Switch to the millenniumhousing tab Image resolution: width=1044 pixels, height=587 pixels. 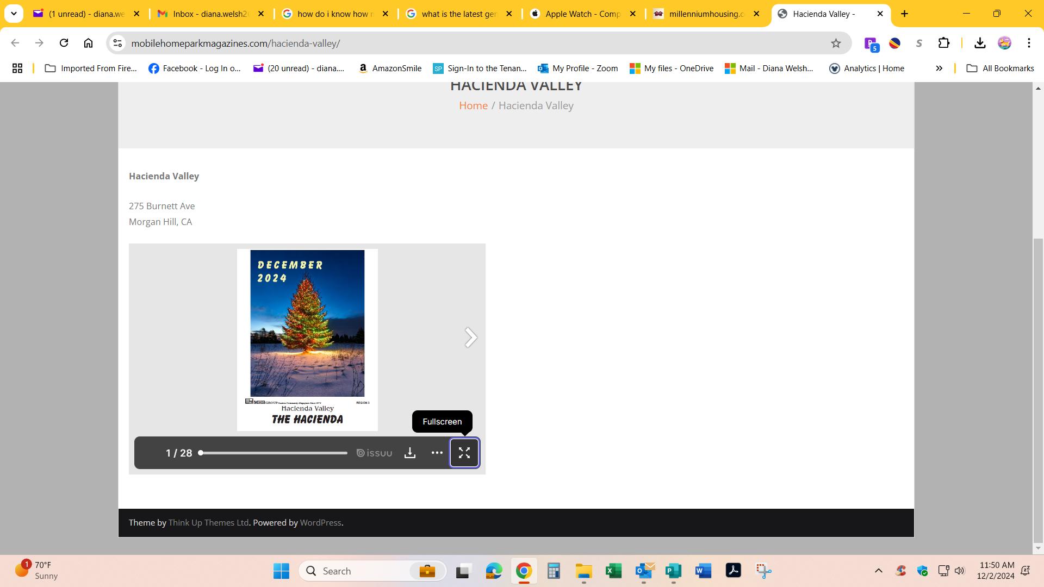(x=706, y=14)
